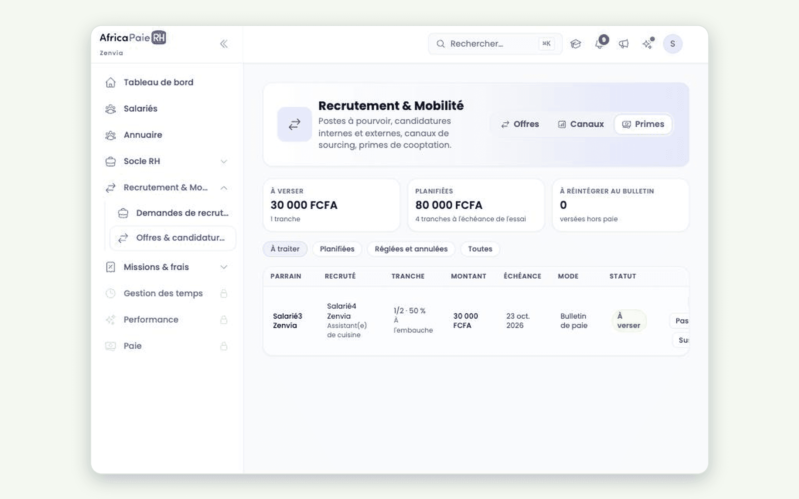Expand the Missions & frais chevron

coord(224,267)
